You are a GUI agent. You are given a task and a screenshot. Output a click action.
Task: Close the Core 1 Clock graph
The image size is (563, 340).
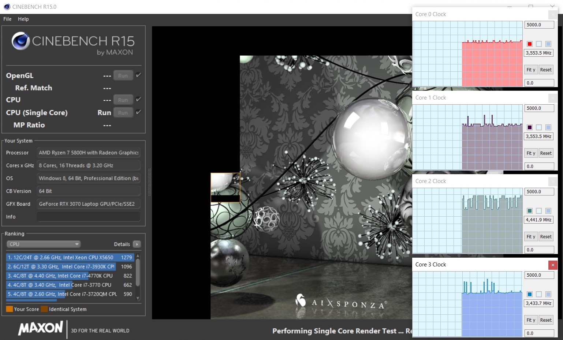point(553,98)
